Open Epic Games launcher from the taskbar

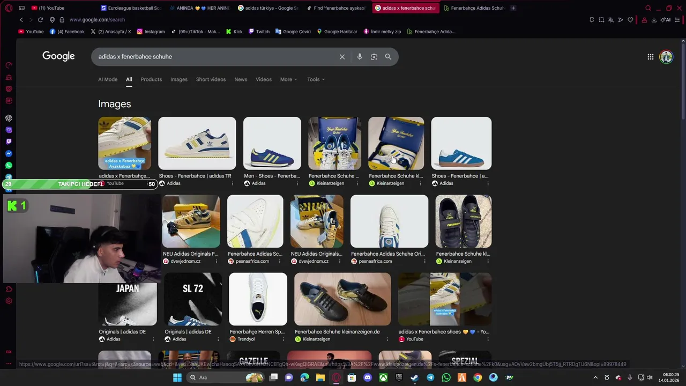(399, 377)
